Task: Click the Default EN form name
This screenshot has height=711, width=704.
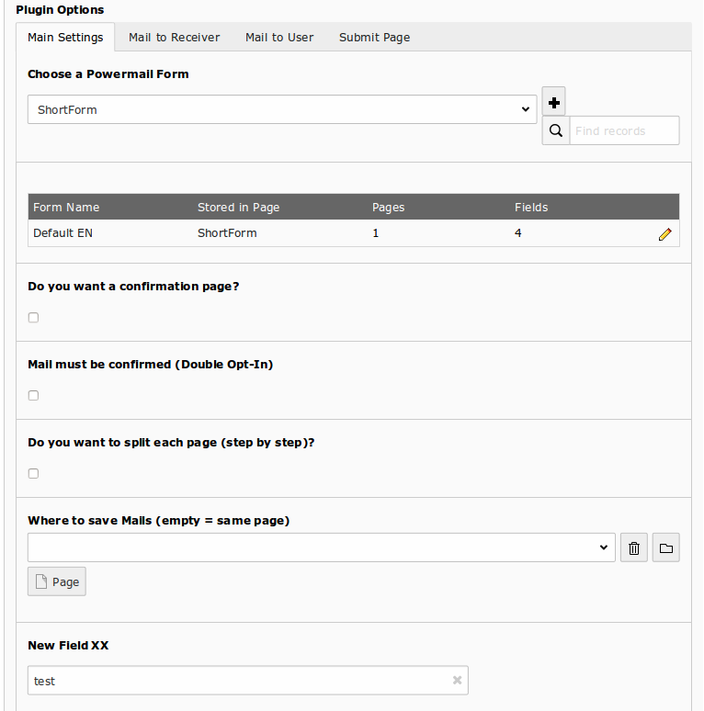Action: (62, 233)
